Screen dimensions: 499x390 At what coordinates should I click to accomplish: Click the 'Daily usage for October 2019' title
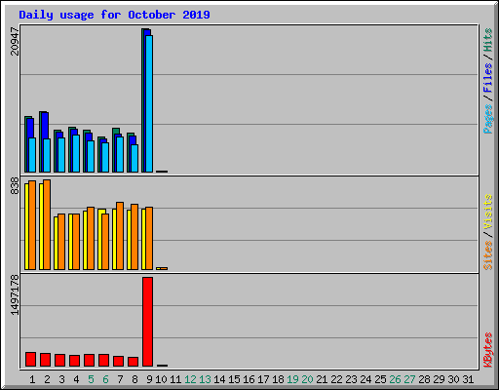pos(114,15)
